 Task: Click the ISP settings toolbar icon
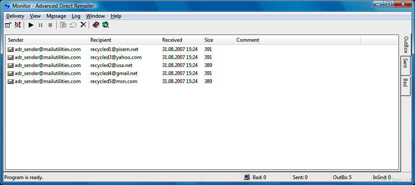18,25
